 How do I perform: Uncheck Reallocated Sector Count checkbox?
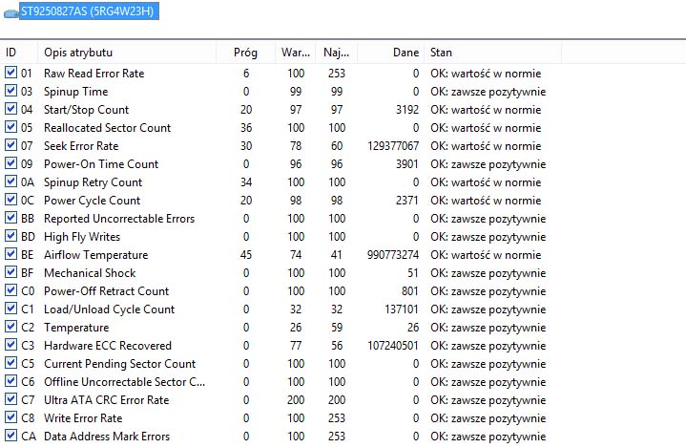[10, 127]
